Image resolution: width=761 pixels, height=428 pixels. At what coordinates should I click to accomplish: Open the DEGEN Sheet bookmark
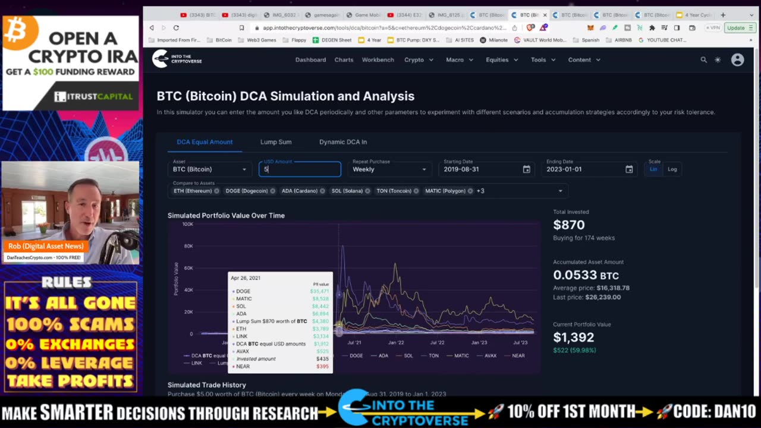(332, 40)
